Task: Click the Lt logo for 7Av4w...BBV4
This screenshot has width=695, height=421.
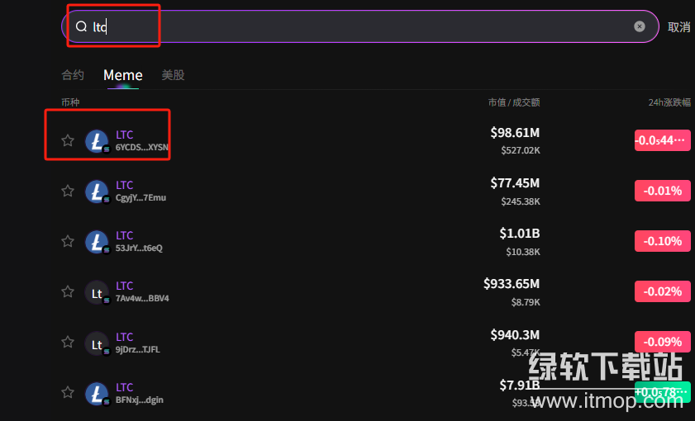Action: tap(97, 292)
